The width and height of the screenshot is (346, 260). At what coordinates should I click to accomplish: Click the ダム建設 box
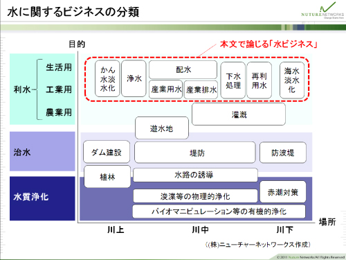click(x=107, y=152)
